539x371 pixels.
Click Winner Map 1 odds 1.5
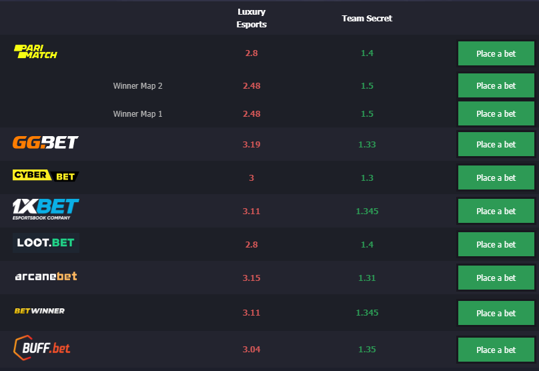(367, 114)
